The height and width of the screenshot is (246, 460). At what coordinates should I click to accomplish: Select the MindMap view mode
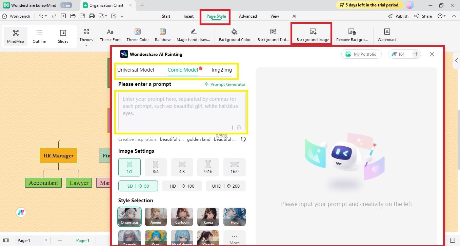coord(16,37)
